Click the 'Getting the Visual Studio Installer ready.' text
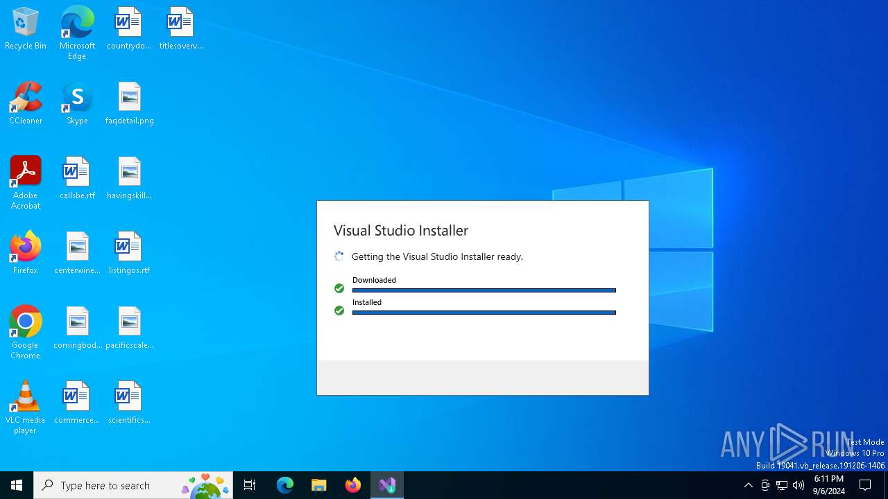The image size is (888, 499). pyautogui.click(x=437, y=256)
